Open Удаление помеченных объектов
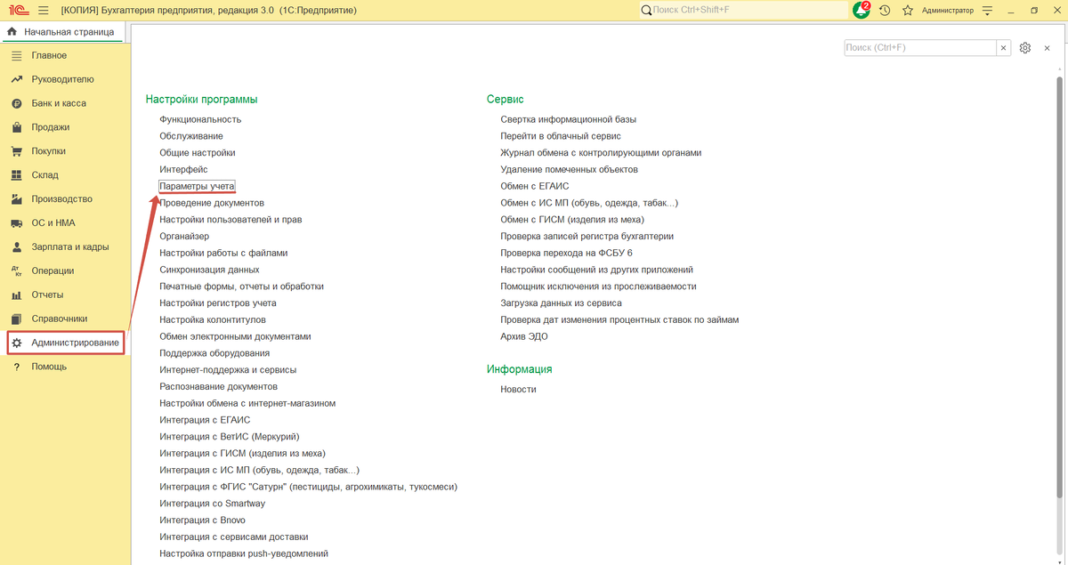 tap(569, 169)
